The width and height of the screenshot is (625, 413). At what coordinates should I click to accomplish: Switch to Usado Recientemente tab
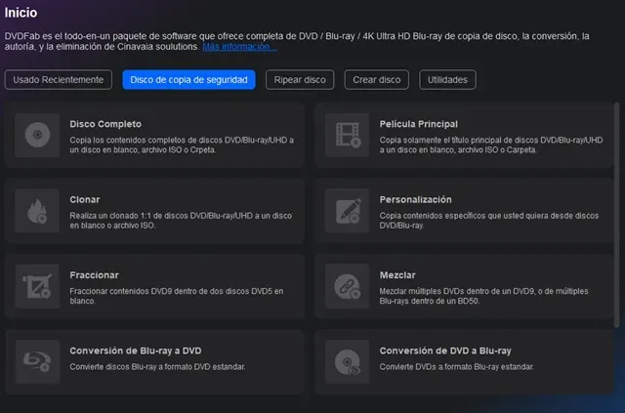pyautogui.click(x=59, y=80)
